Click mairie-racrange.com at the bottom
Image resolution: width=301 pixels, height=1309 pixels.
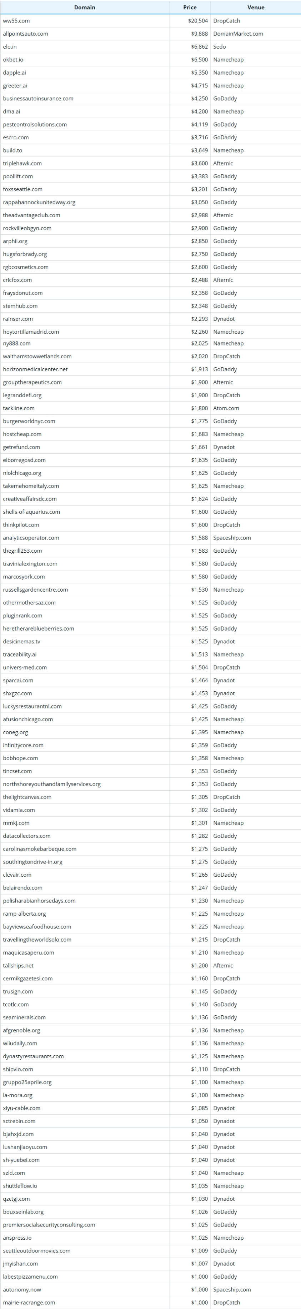coord(29,1303)
